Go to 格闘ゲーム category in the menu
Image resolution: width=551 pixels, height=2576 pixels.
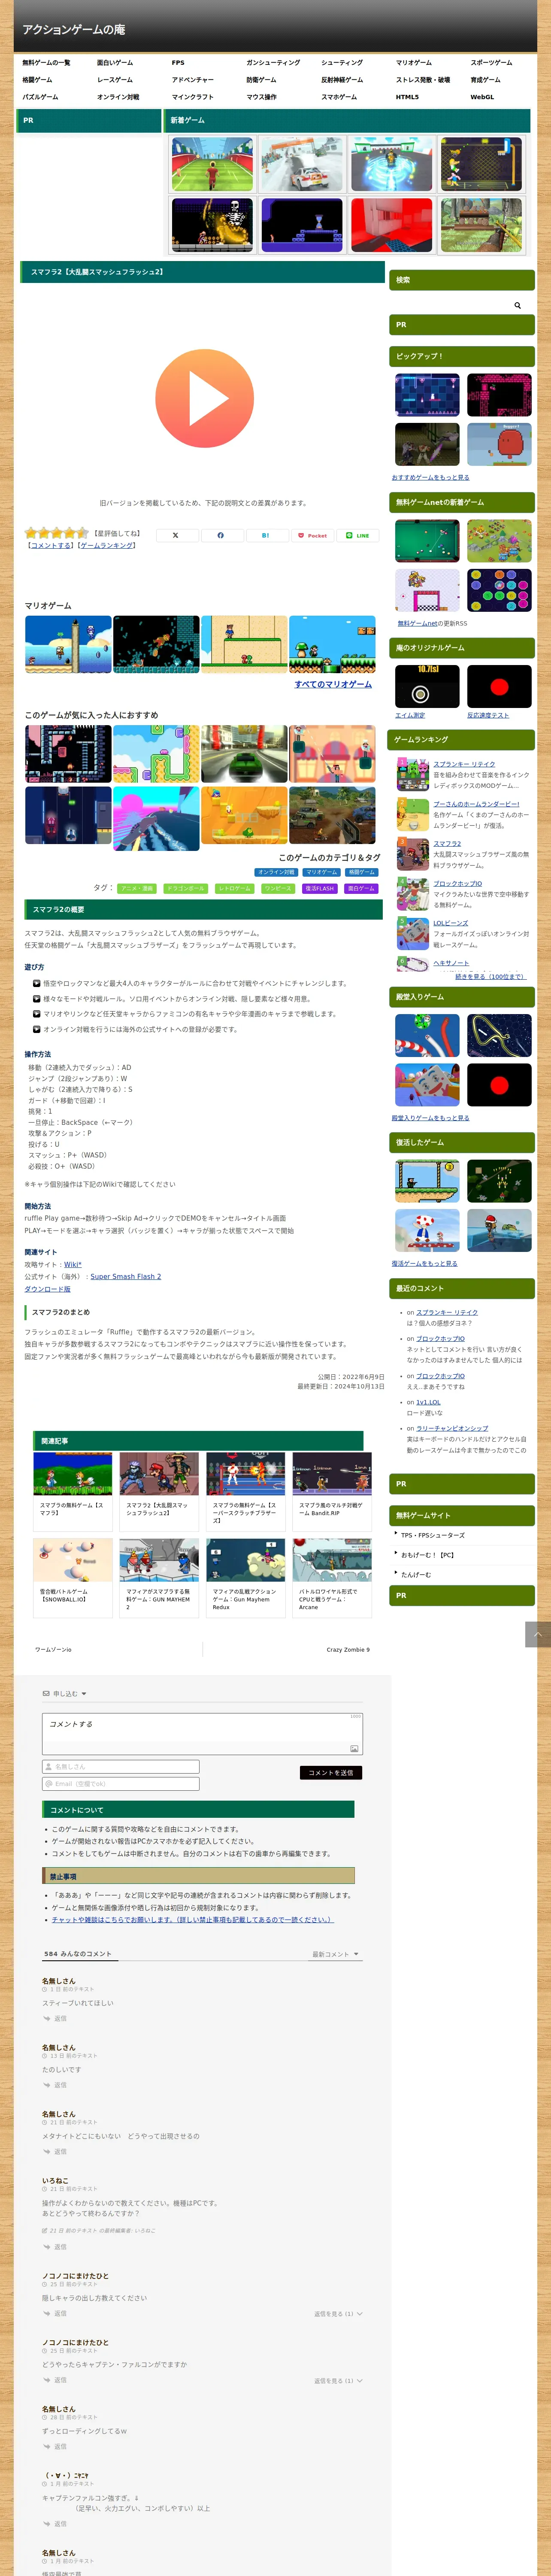pos(37,80)
